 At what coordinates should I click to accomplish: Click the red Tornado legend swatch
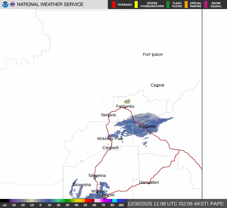pyautogui.click(x=114, y=5)
